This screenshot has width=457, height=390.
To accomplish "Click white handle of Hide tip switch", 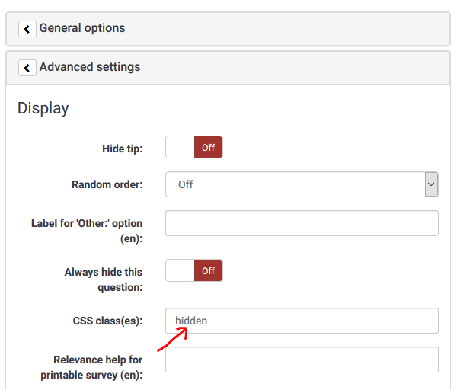I will point(180,148).
